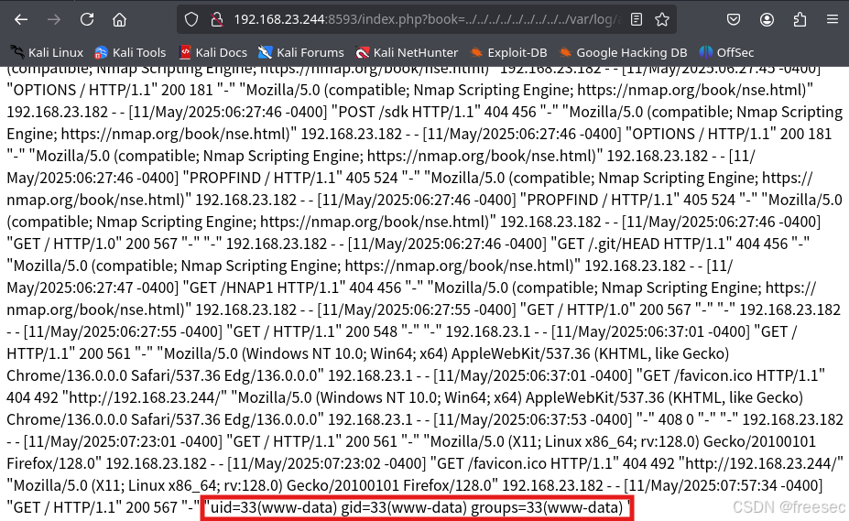Open the Kali Linux bookmark
849x521 pixels.
pyautogui.click(x=47, y=52)
